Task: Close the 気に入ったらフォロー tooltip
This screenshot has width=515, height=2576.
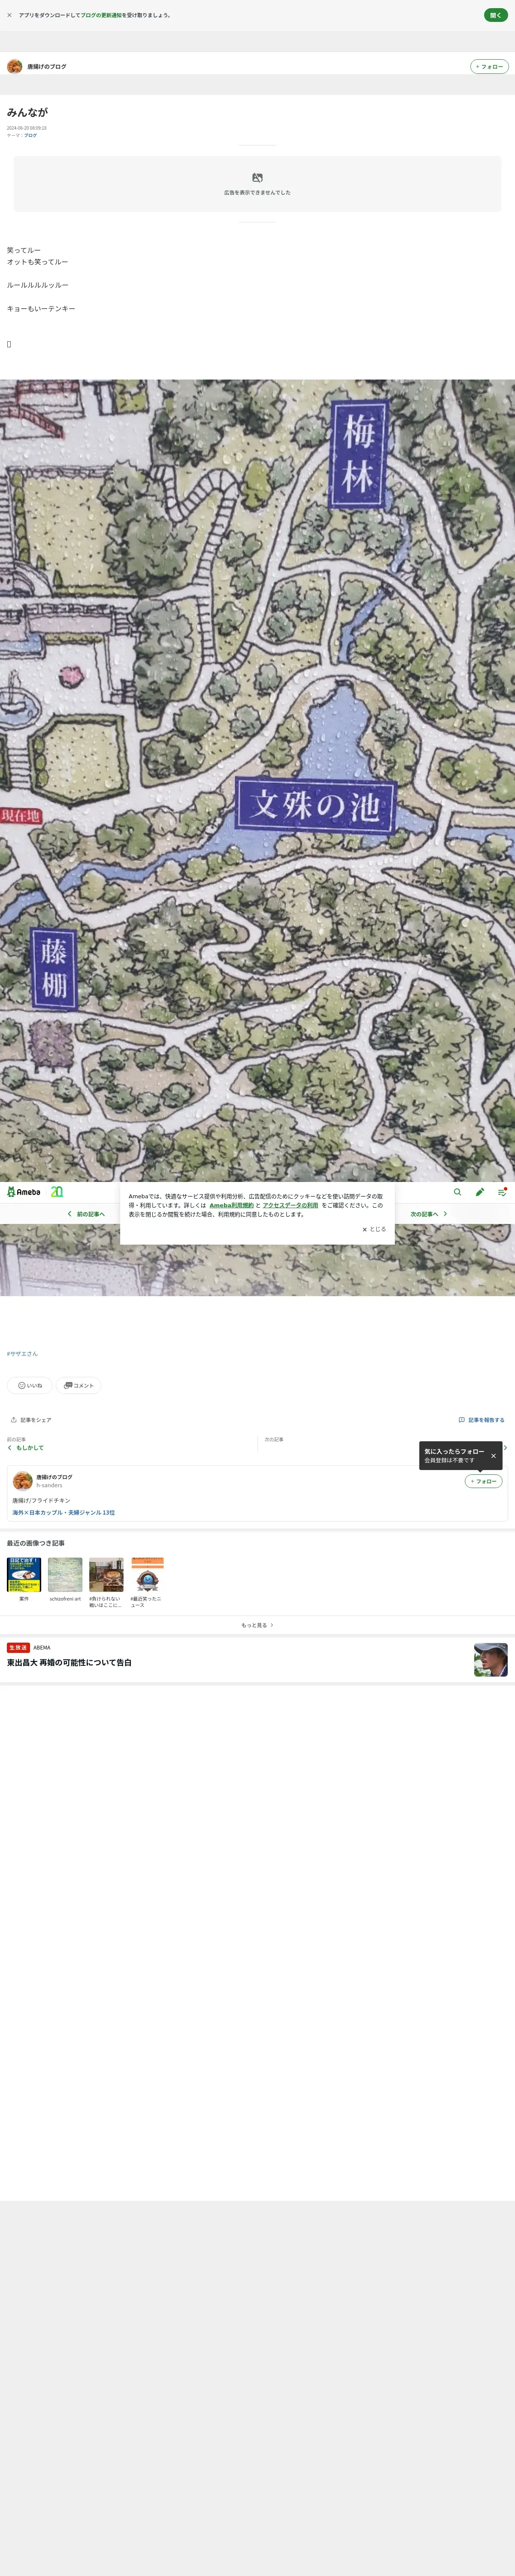Action: coord(493,1456)
